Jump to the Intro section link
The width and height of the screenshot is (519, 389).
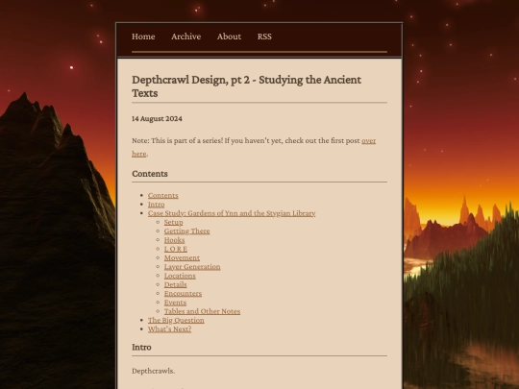click(x=157, y=204)
